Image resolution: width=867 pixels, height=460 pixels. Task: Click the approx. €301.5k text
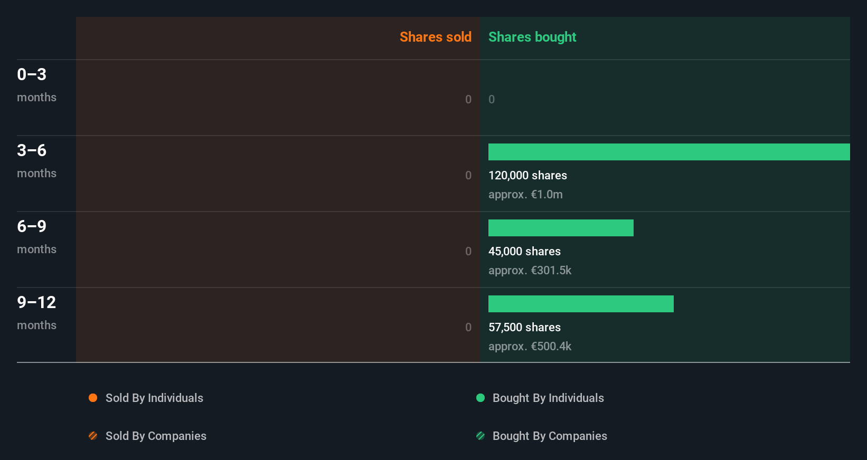pyautogui.click(x=530, y=271)
